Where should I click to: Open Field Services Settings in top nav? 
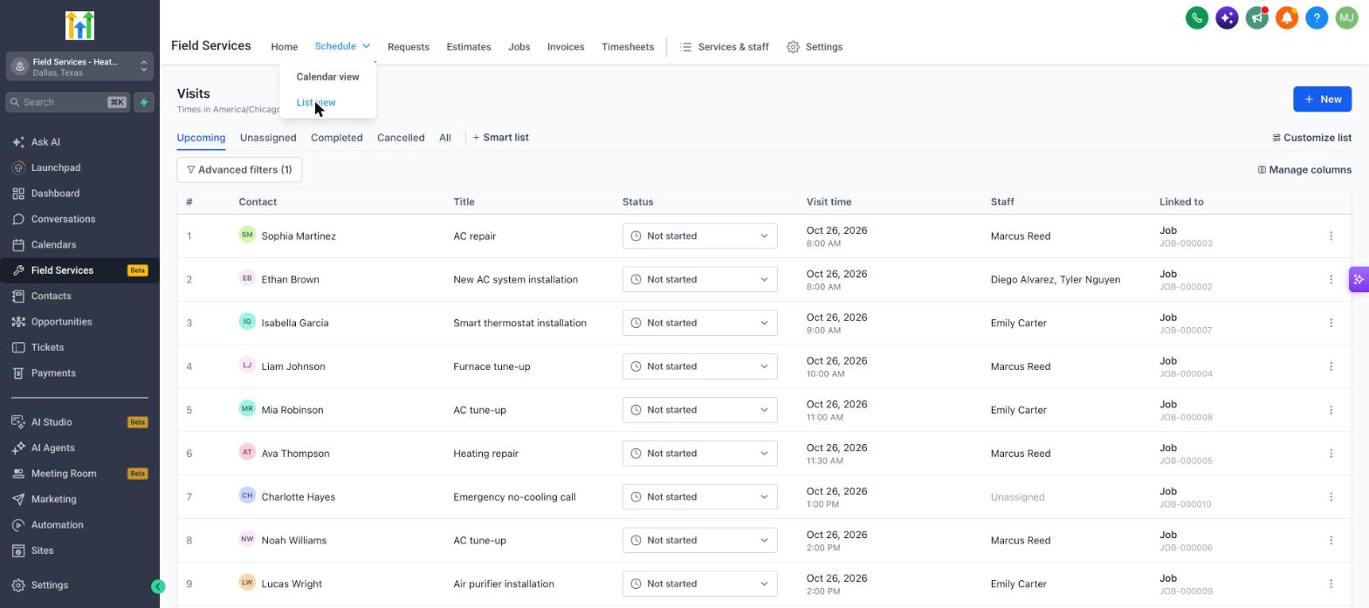coord(815,47)
